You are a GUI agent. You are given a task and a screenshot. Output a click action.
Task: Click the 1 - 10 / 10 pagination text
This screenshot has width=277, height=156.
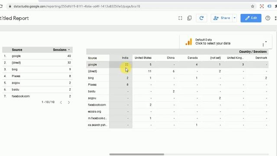(x=48, y=102)
